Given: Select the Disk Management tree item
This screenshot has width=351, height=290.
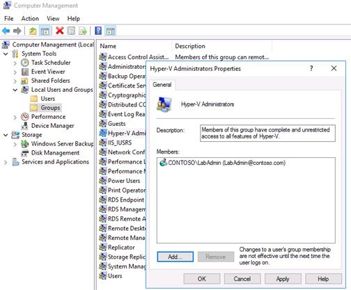Looking at the screenshot, I should click(x=55, y=153).
